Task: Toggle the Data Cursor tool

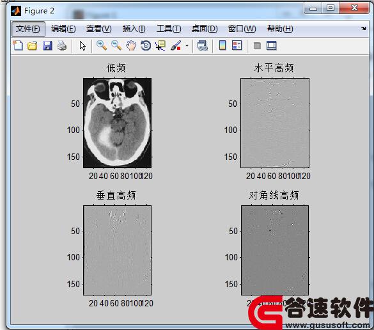Action: 160,45
